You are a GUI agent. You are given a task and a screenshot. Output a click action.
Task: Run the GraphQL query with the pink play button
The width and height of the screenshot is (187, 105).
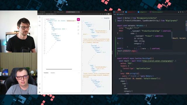pos(78,20)
